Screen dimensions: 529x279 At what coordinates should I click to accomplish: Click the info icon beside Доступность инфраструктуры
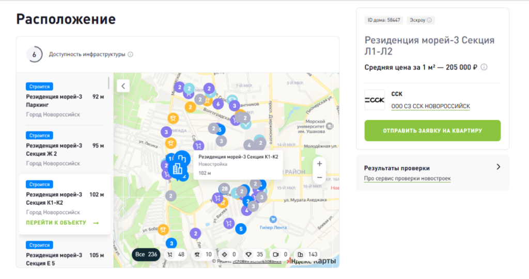[x=130, y=54]
